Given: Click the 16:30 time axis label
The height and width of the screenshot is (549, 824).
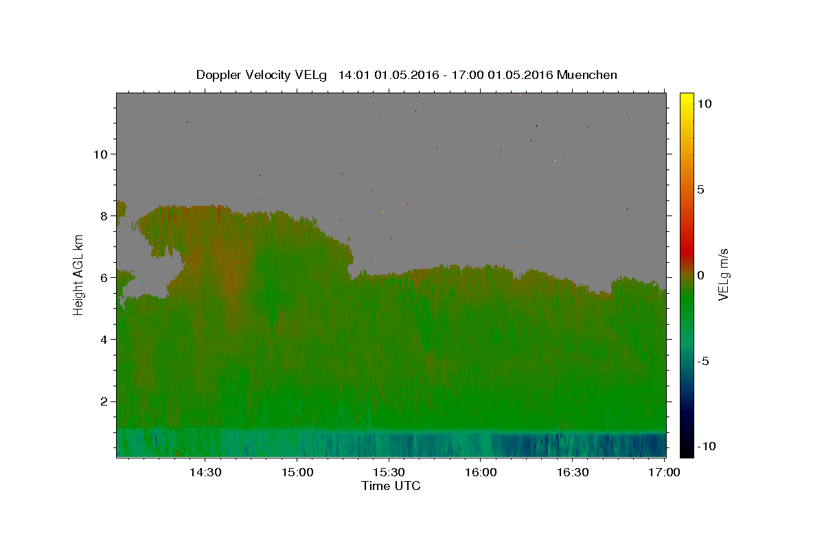Looking at the screenshot, I should coord(573,472).
